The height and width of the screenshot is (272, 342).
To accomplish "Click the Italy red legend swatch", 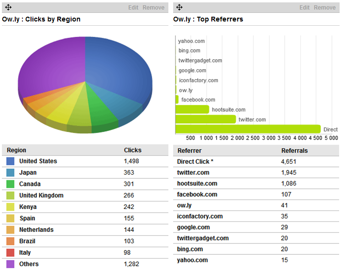I will click(x=10, y=252).
